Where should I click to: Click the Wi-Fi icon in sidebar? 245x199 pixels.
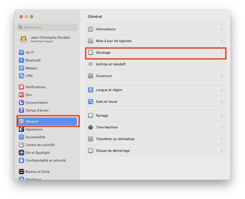click(x=21, y=52)
